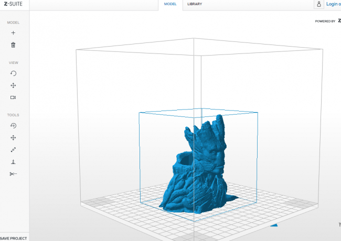Open the LIBRARY tab

click(195, 4)
